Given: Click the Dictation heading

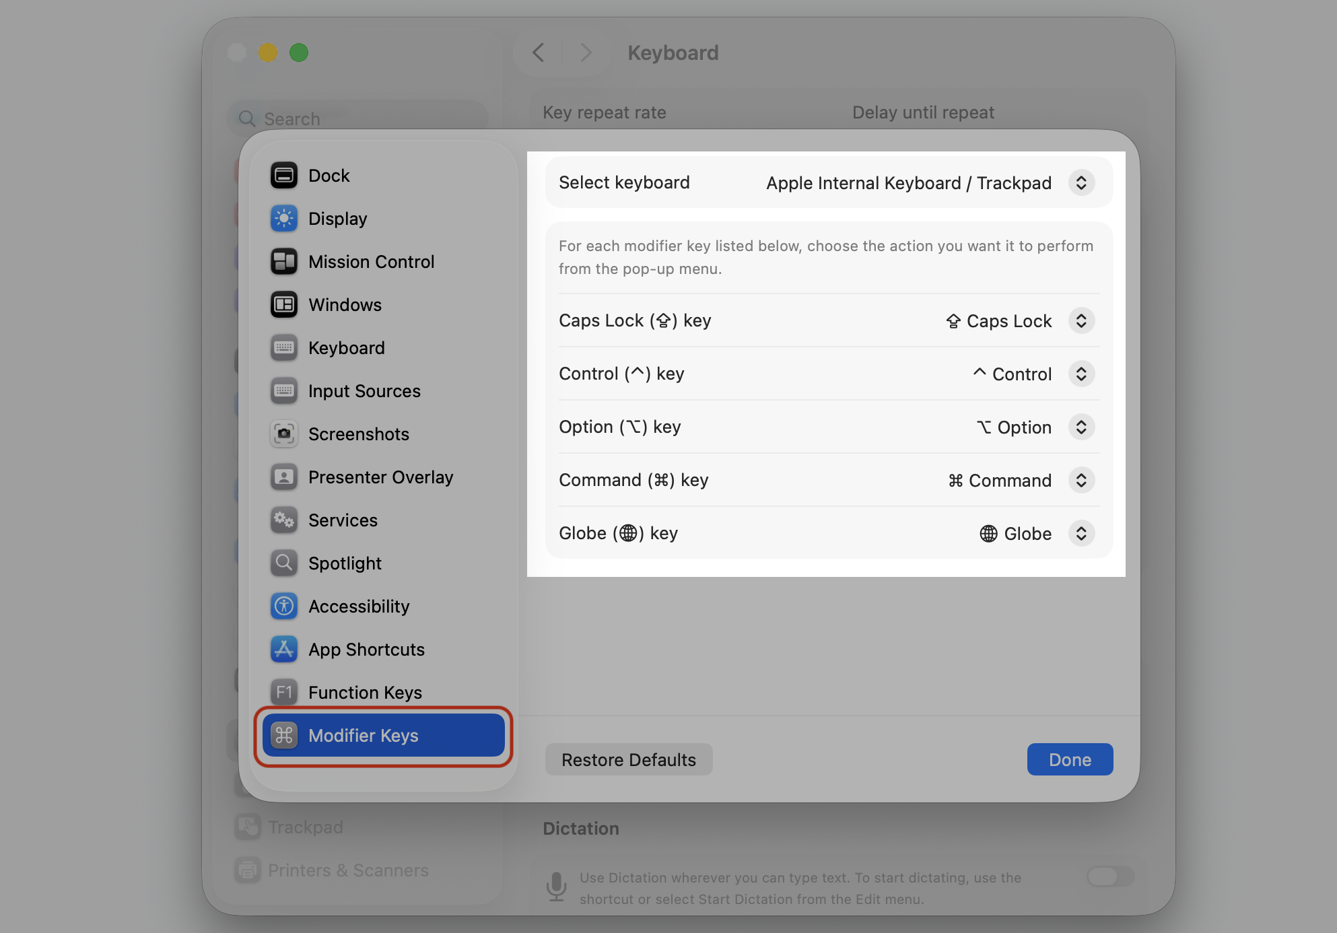Looking at the screenshot, I should click(x=581, y=829).
